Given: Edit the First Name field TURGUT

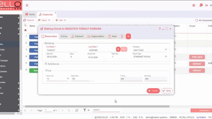Looking at the screenshot, I should click(x=62, y=50).
